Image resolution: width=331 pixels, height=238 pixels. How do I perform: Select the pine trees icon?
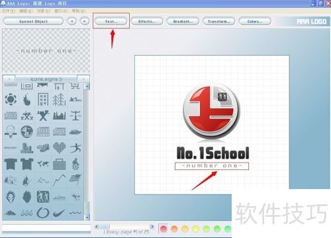click(x=59, y=99)
